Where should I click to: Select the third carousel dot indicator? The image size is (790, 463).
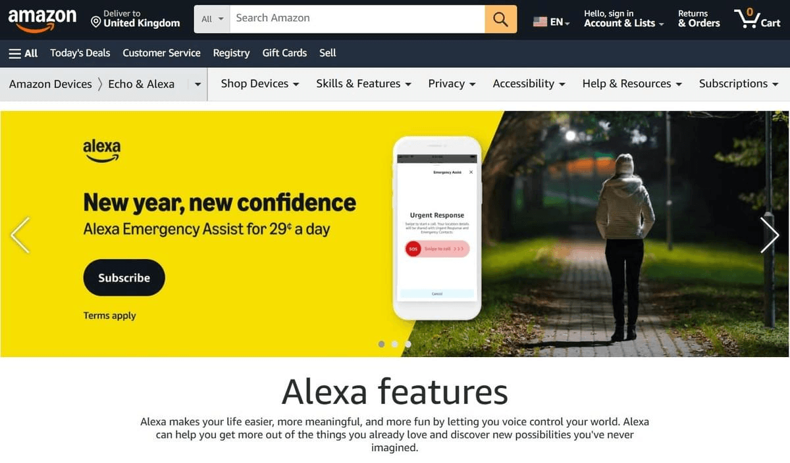point(408,344)
